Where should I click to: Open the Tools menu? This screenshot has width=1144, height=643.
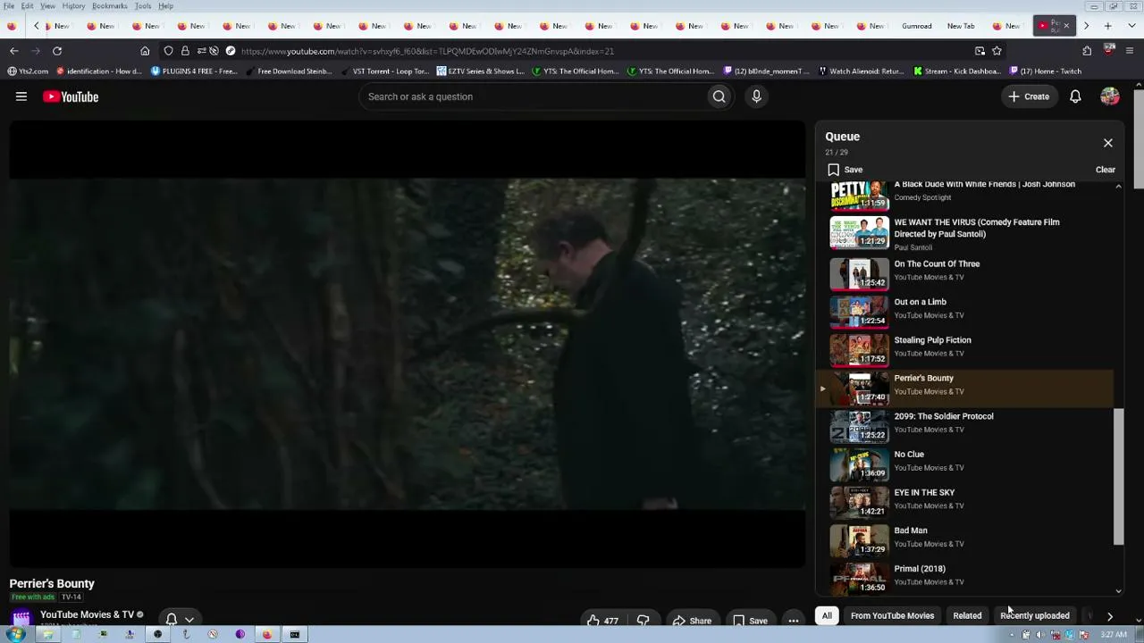(x=143, y=6)
